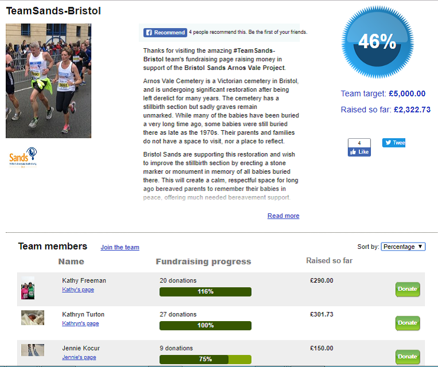Click the team runners photo
Screen dimensions: 438x367
[x=48, y=81]
